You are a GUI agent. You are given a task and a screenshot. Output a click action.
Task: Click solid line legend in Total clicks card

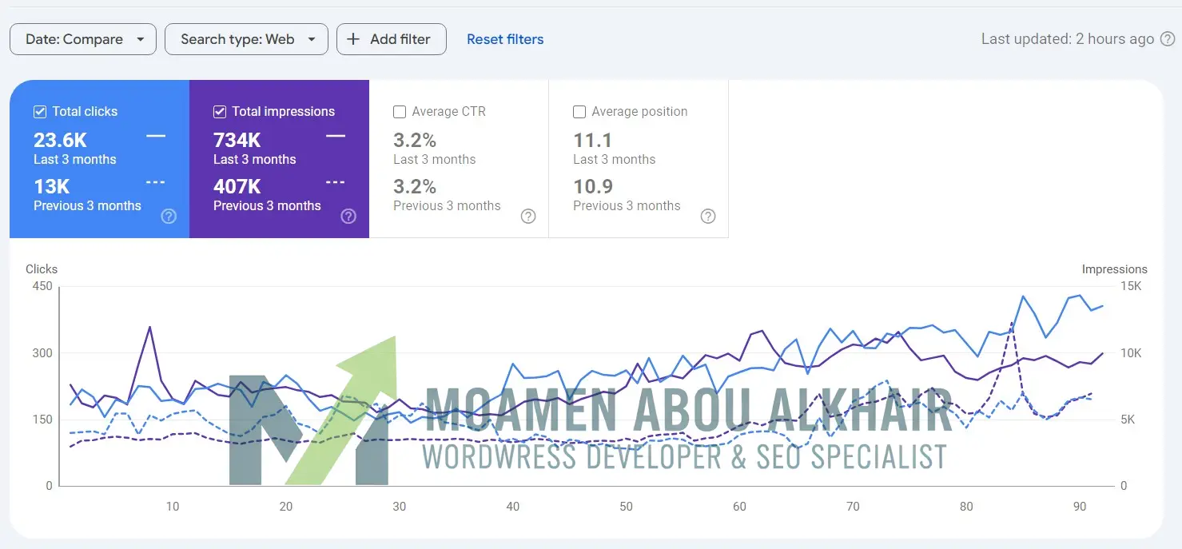[x=156, y=137]
